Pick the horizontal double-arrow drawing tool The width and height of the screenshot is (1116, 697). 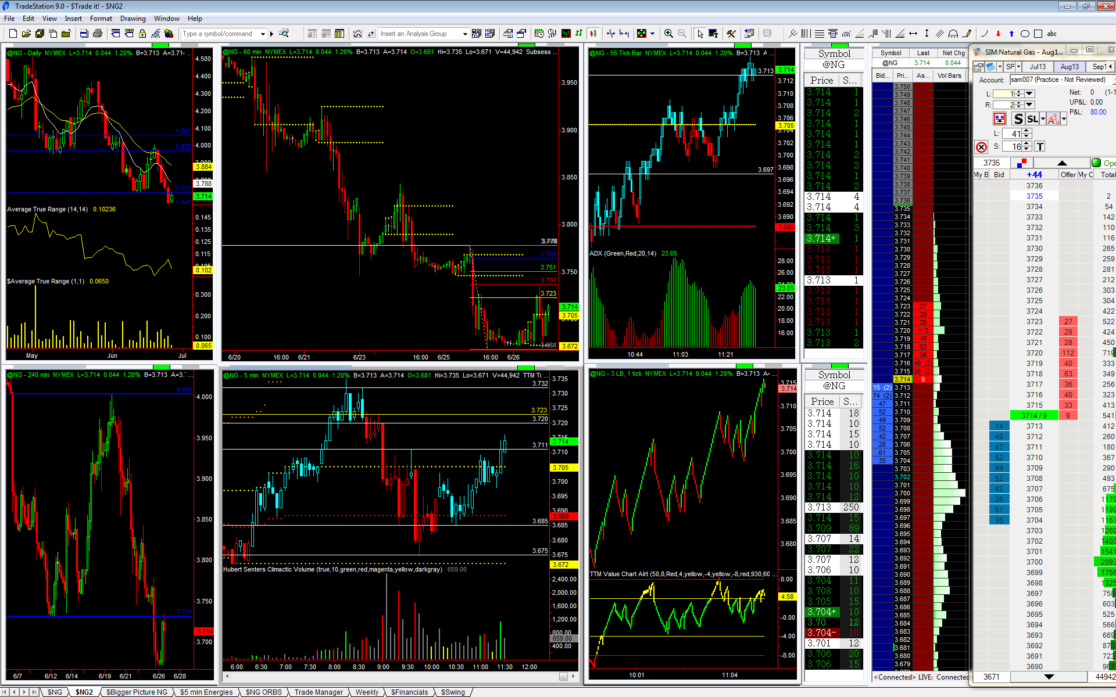click(913, 34)
